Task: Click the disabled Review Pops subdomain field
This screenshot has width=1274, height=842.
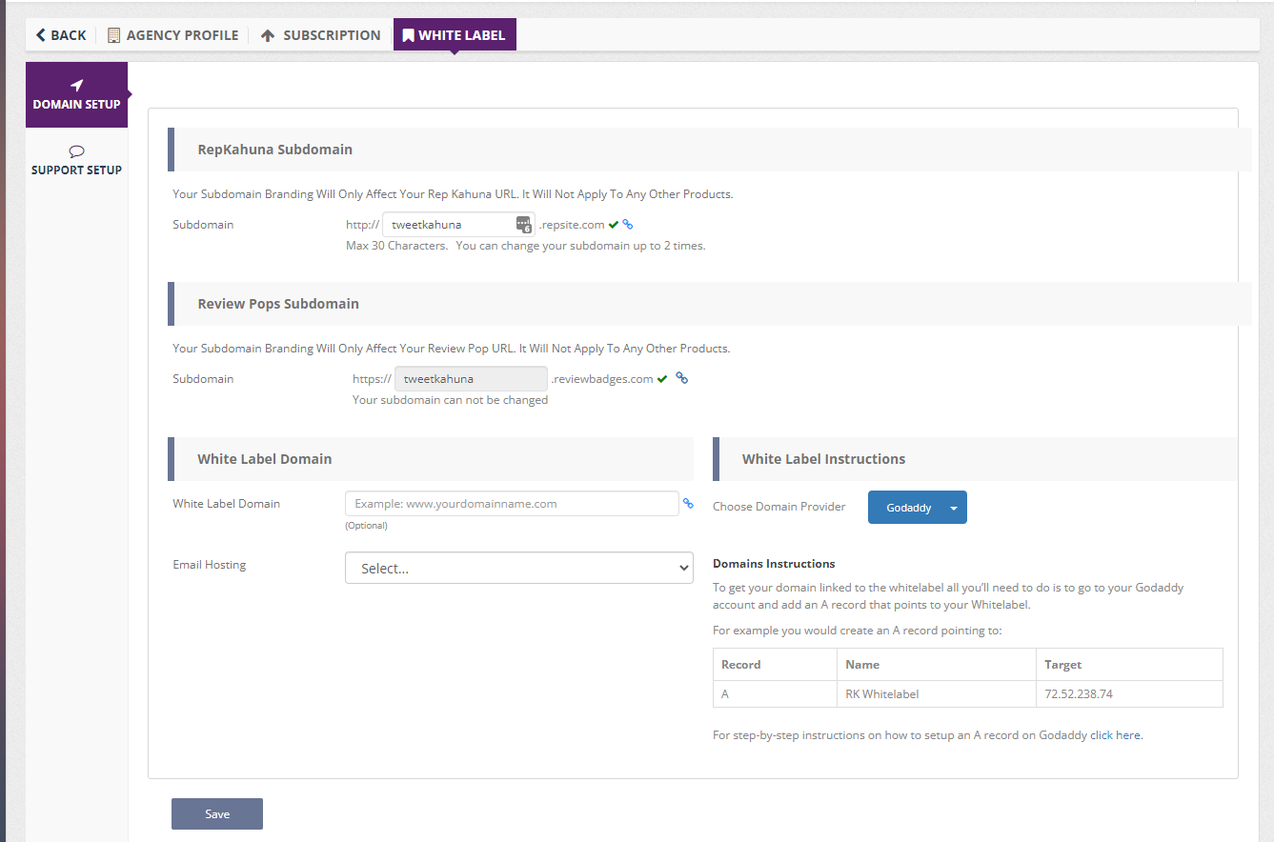Action: tap(471, 379)
